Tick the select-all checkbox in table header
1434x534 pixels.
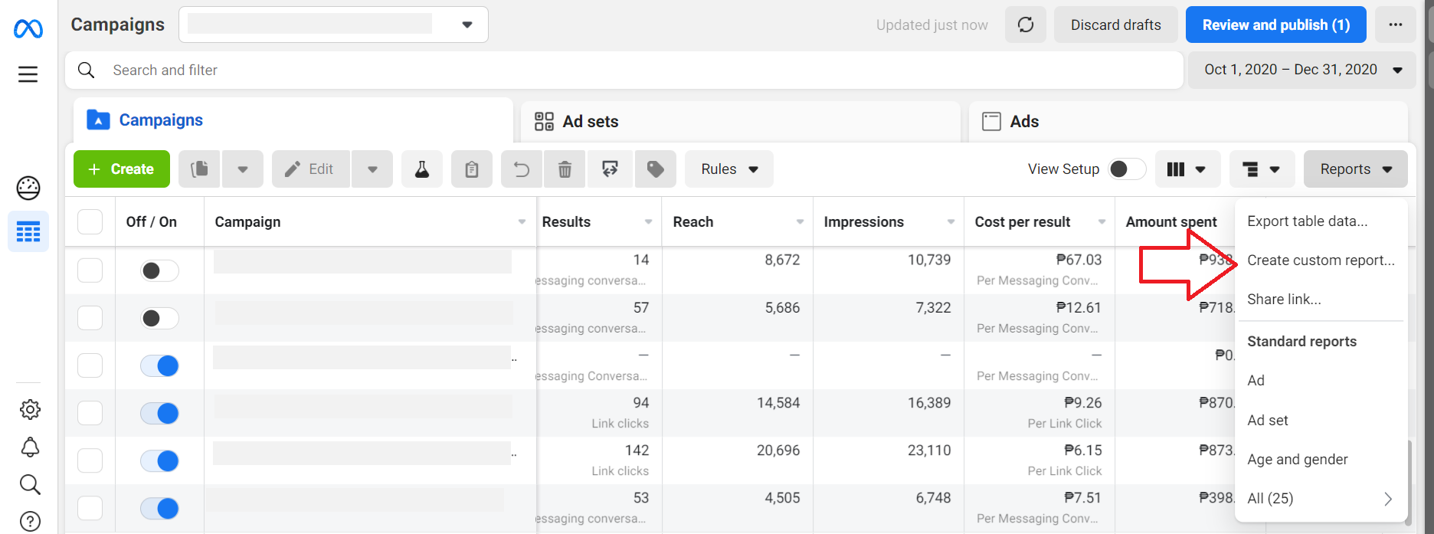pyautogui.click(x=90, y=222)
